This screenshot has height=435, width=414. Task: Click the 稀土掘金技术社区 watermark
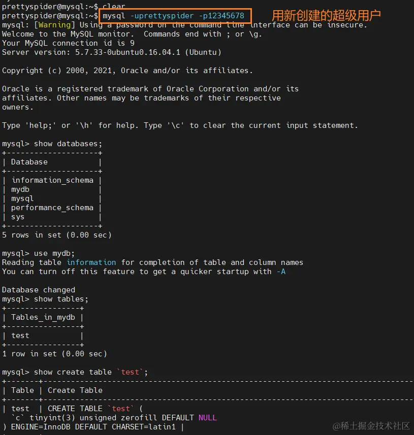click(374, 425)
